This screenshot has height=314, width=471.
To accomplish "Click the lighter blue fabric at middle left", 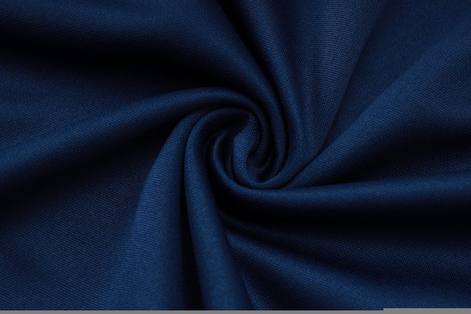I will (44, 147).
